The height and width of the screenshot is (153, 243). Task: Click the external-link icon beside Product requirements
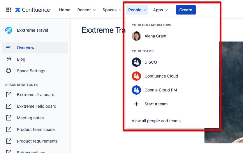9,141
